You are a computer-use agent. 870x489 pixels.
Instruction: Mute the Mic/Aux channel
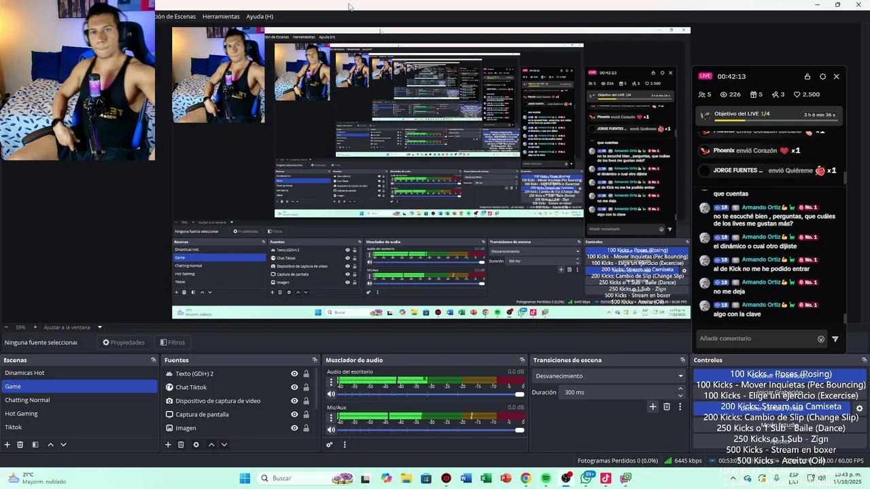pyautogui.click(x=331, y=430)
